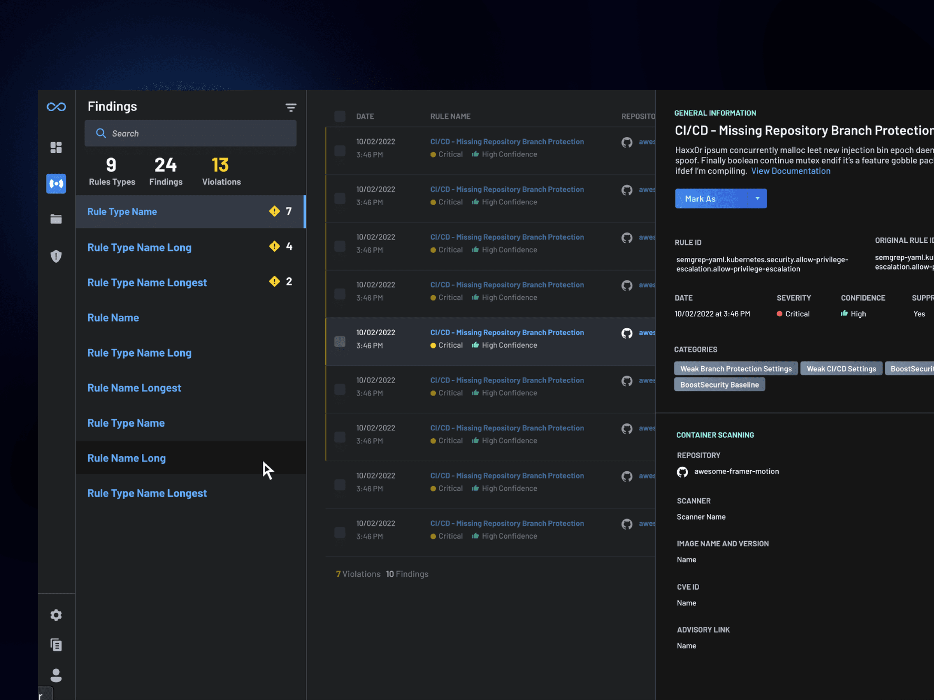Open the user profile icon
The height and width of the screenshot is (700, 934).
tap(56, 675)
